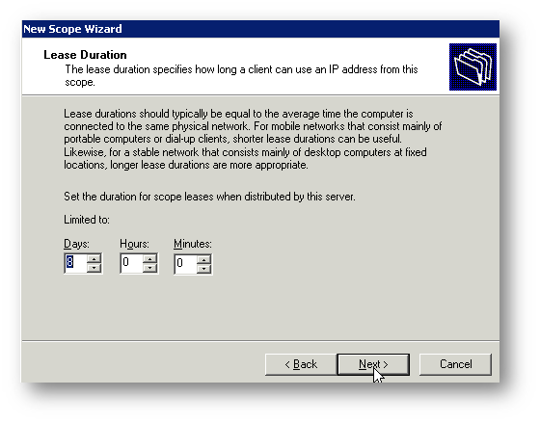Increase Hours value with up arrow

coord(149,259)
